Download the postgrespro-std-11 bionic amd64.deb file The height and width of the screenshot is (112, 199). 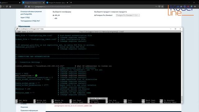73,106
